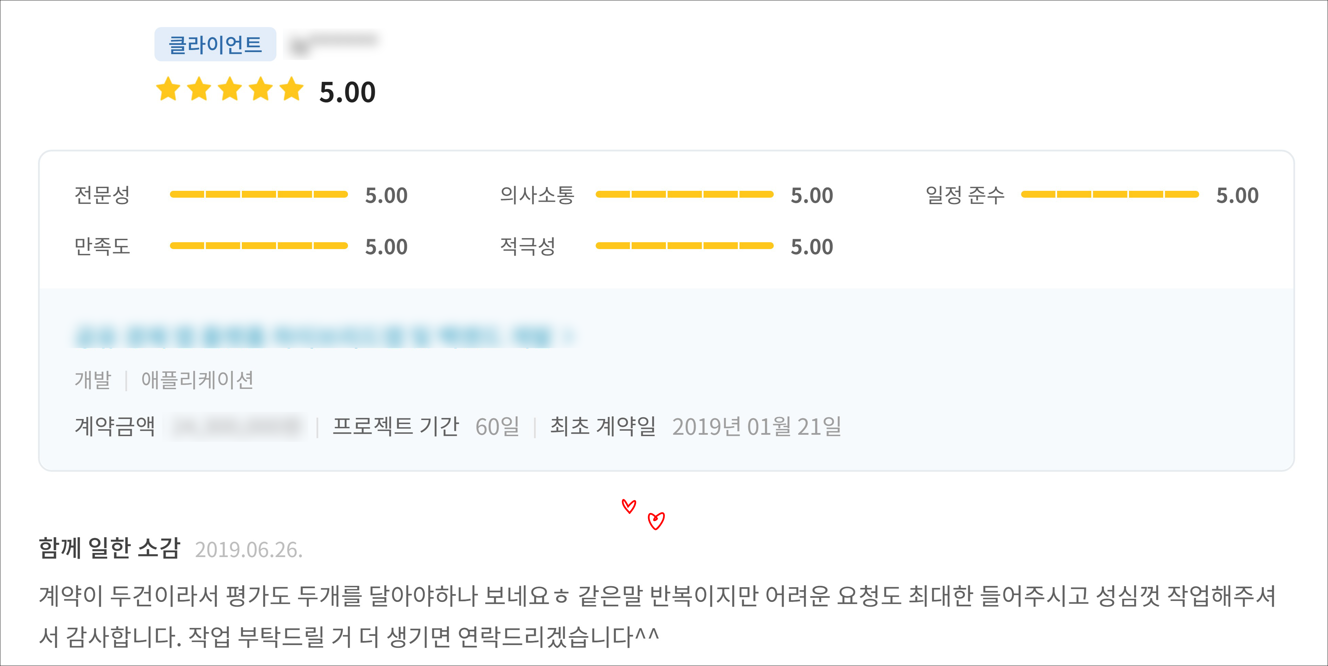1328x666 pixels.
Task: Click the 2019.06.26. review date
Action: 248,550
